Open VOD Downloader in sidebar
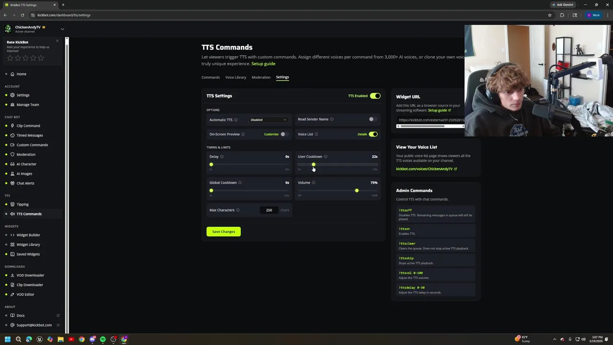The image size is (613, 345). click(x=30, y=275)
